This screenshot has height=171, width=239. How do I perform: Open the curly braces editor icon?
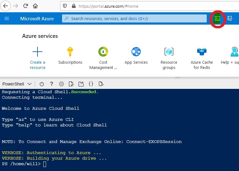point(91,84)
